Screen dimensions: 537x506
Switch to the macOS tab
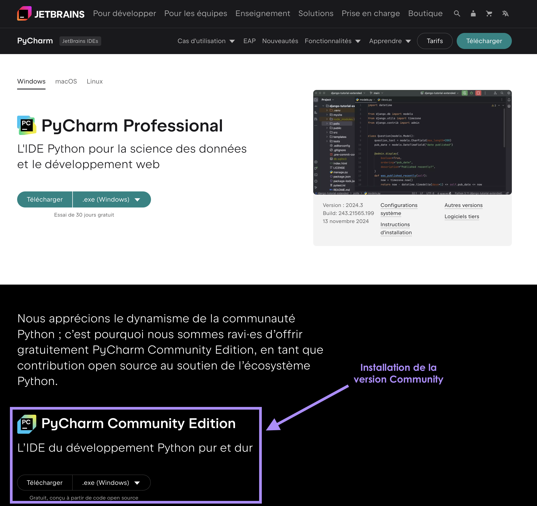click(66, 81)
